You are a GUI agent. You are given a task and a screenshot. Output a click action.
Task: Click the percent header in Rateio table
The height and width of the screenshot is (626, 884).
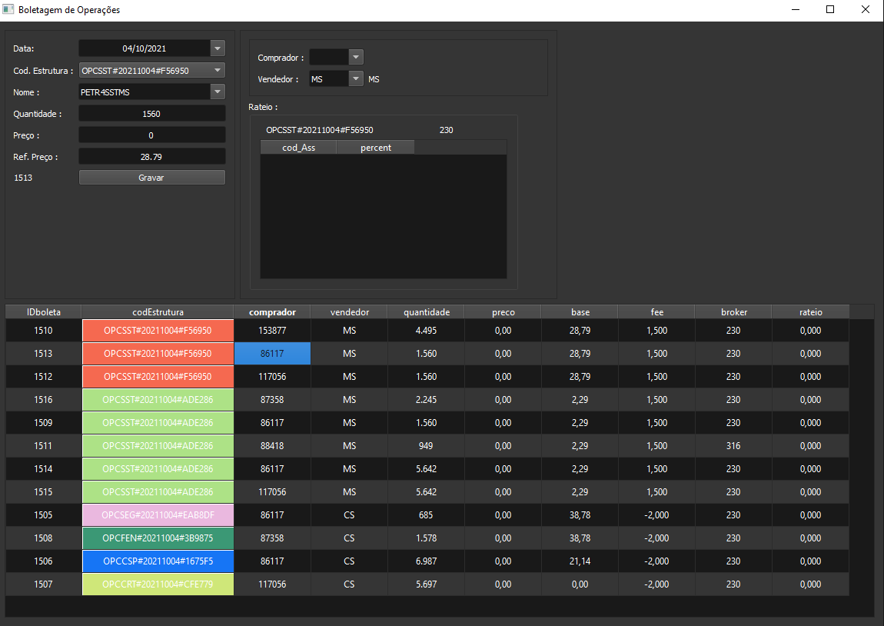375,148
